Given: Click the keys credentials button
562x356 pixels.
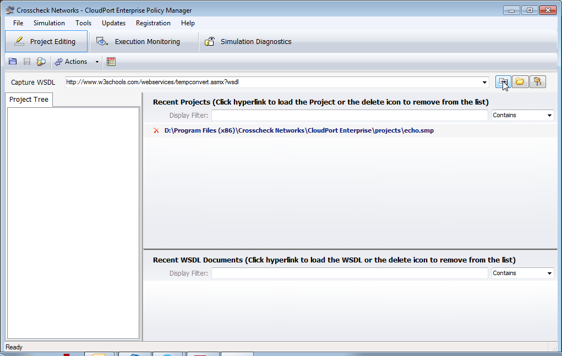Looking at the screenshot, I should [x=538, y=82].
